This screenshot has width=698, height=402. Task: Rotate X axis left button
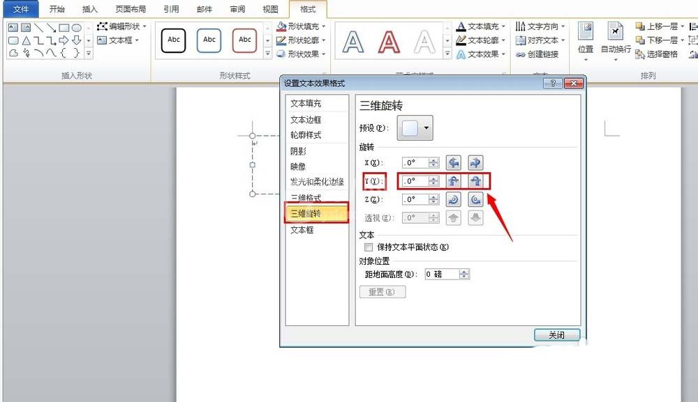[x=453, y=162]
